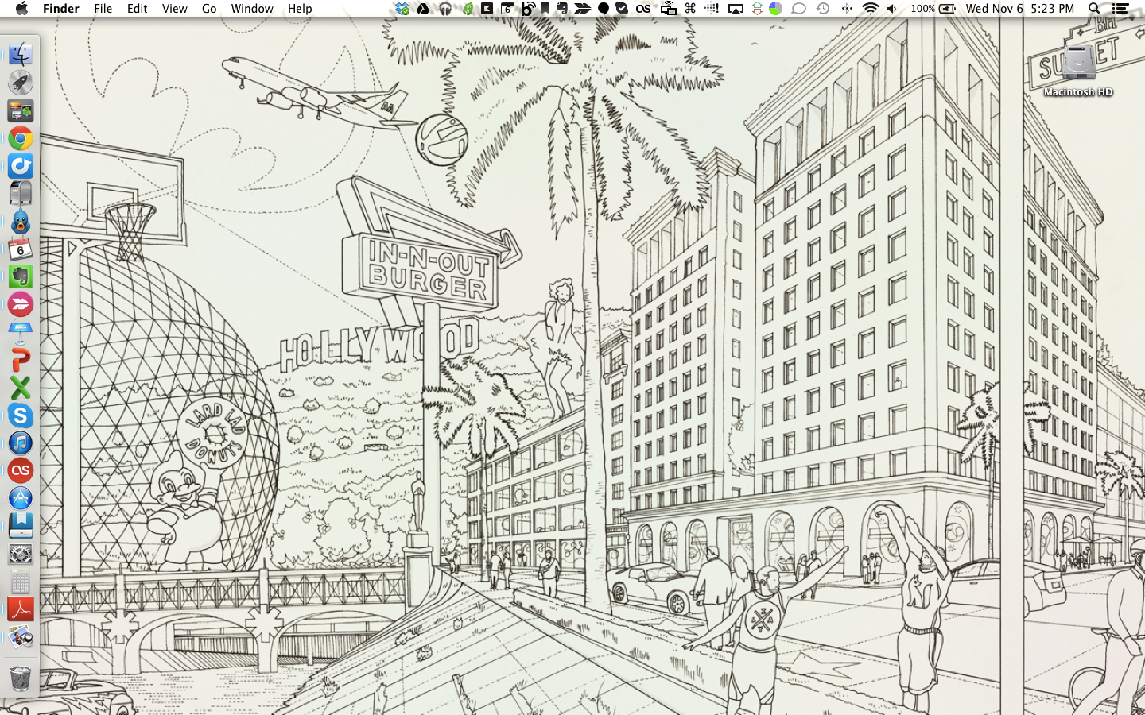The height and width of the screenshot is (715, 1145).
Task: Open the Window menu
Action: click(252, 9)
